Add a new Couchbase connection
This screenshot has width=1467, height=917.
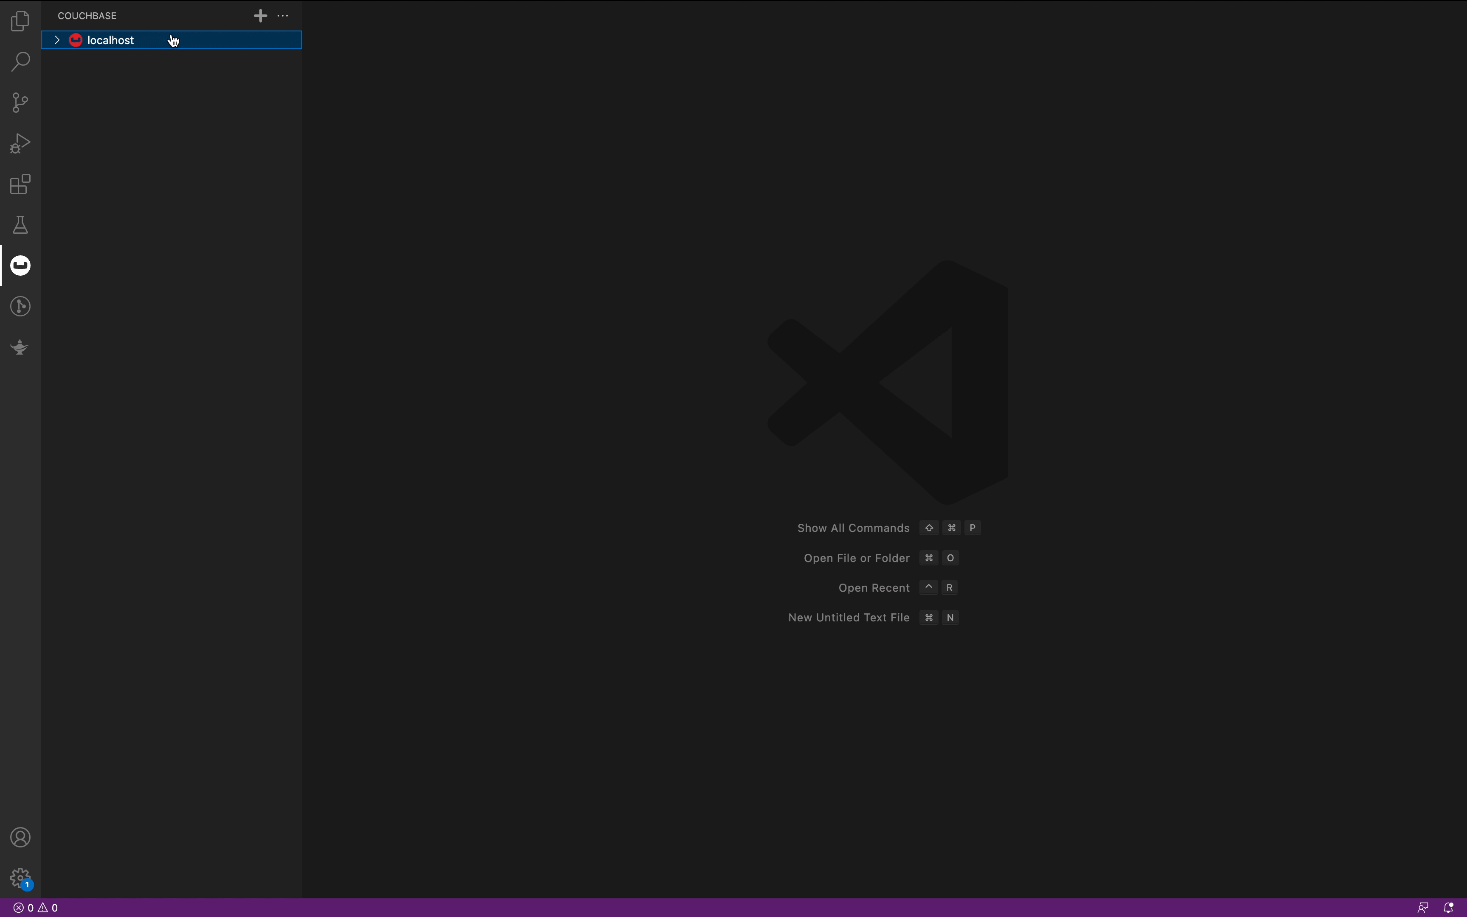(x=260, y=16)
